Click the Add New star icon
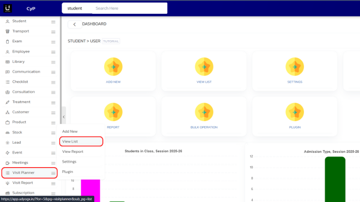 [x=113, y=67]
